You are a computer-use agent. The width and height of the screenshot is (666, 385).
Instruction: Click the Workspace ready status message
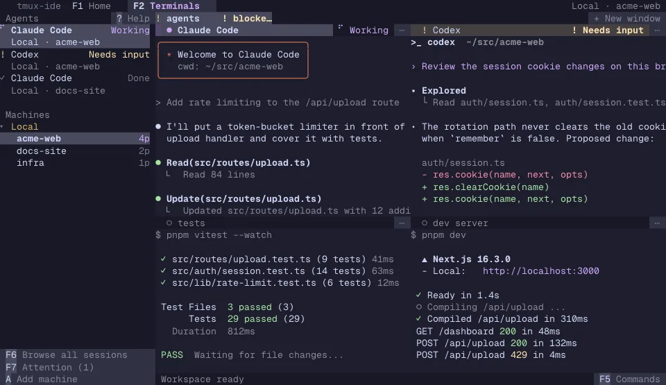(x=202, y=379)
